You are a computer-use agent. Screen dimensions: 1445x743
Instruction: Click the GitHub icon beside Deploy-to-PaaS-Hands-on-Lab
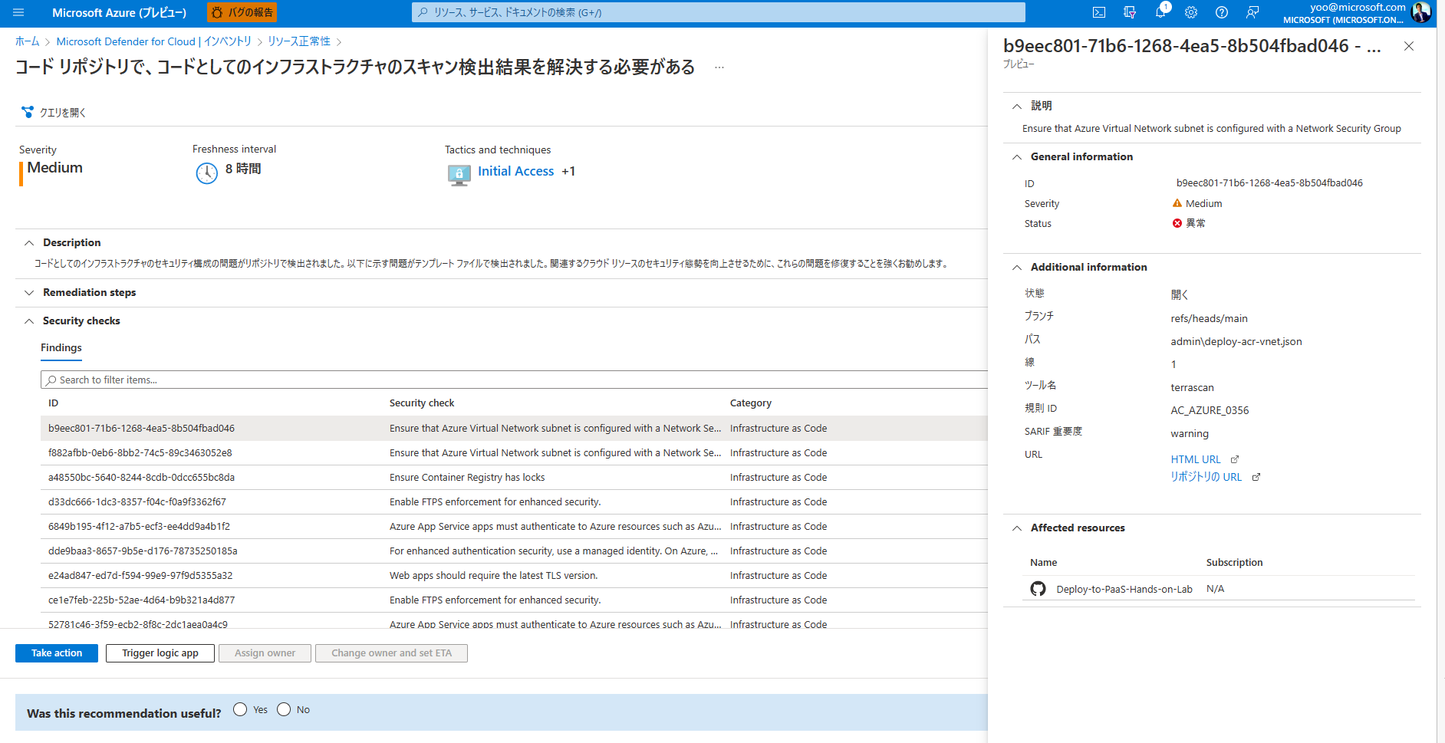coord(1038,588)
